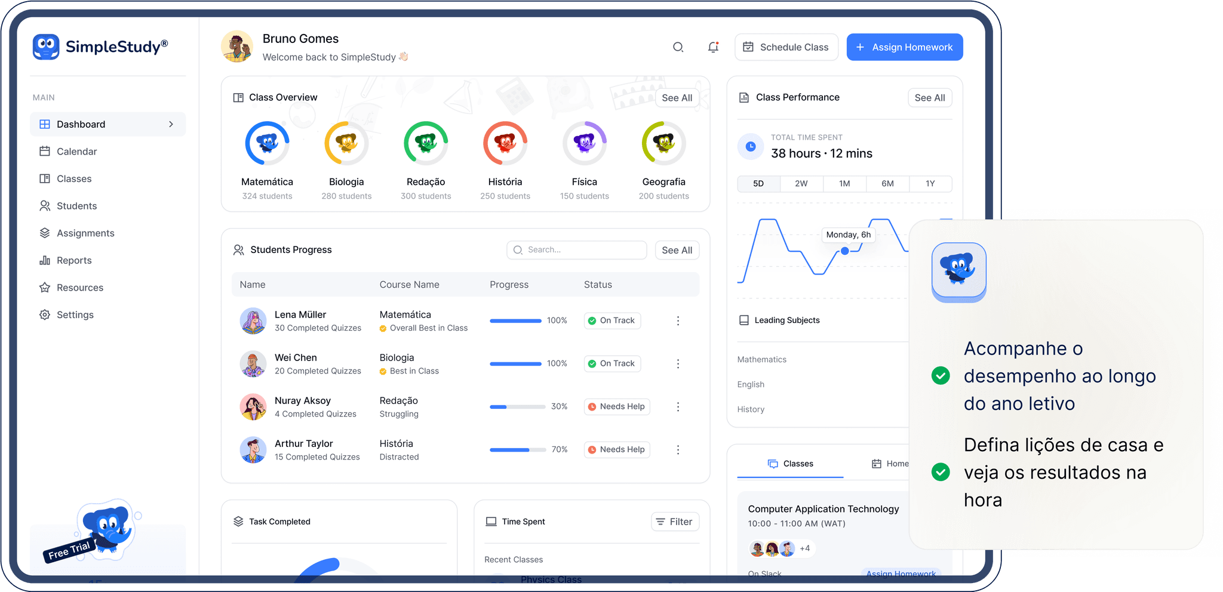
Task: Expand the Dashboard chevron arrow
Action: pos(171,124)
